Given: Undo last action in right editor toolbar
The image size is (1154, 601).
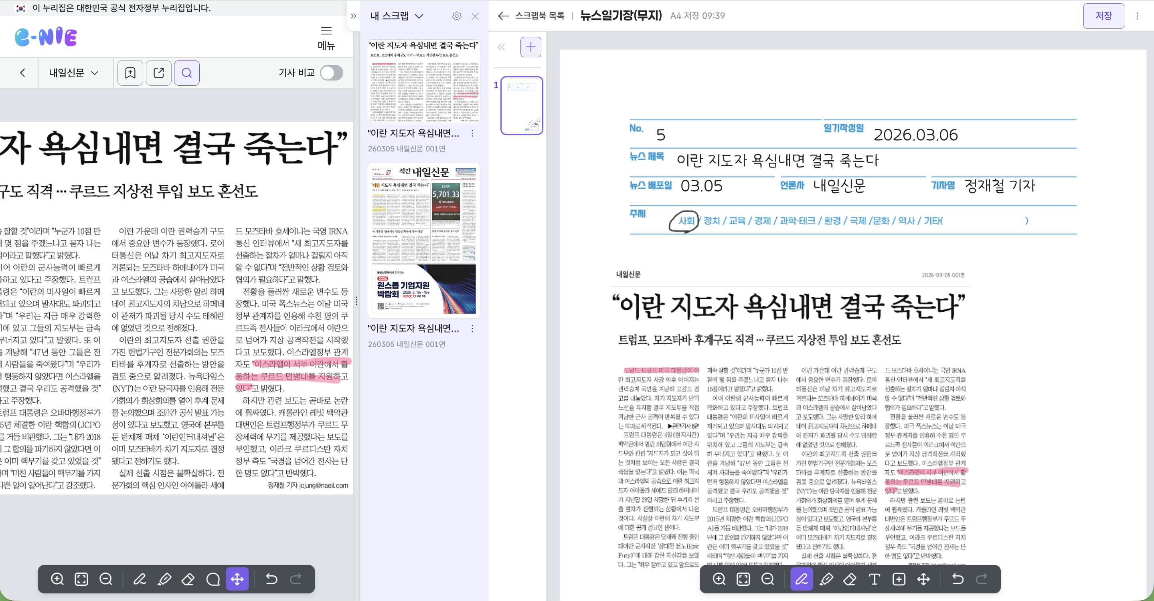Looking at the screenshot, I should [x=958, y=579].
